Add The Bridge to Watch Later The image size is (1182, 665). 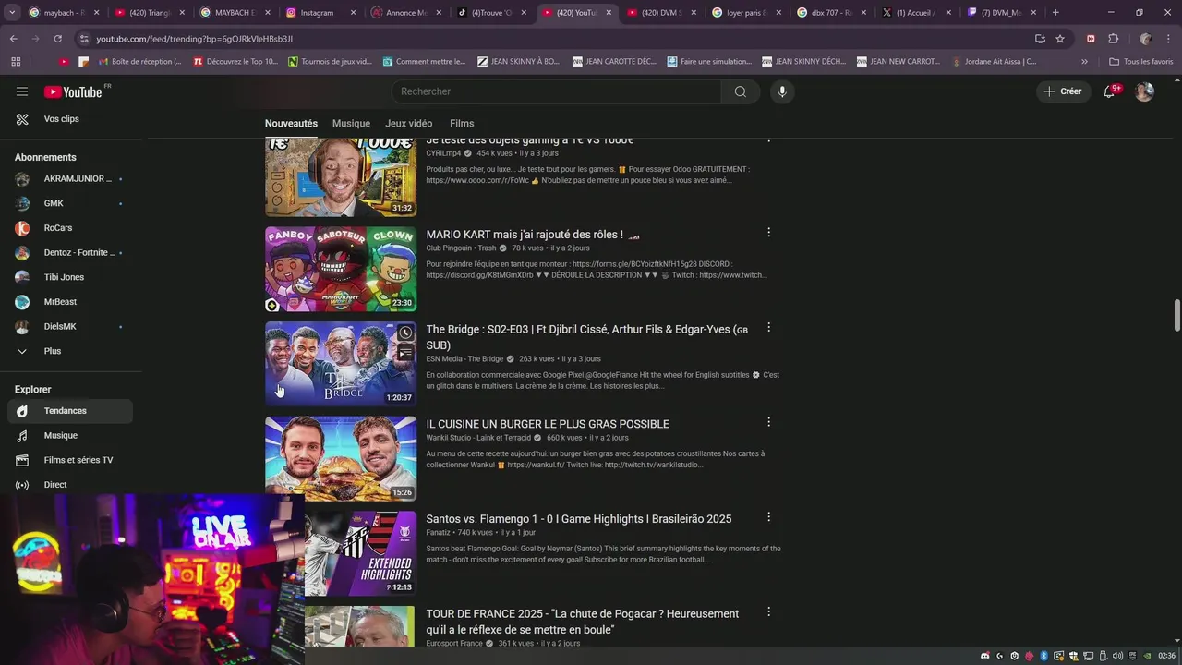coord(405,332)
